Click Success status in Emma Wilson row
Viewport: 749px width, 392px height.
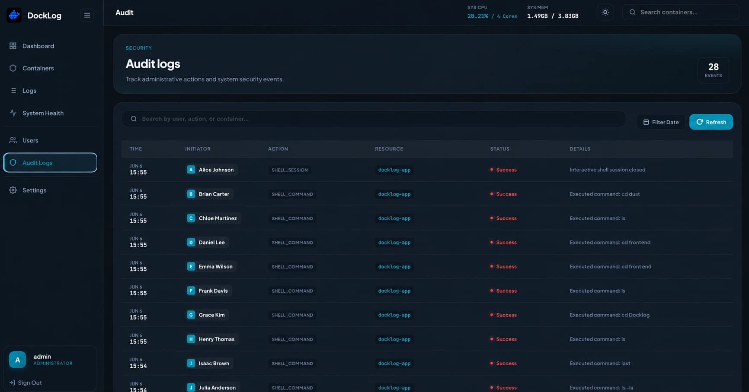click(503, 266)
